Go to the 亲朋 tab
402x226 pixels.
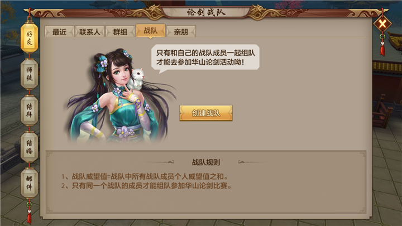(x=181, y=32)
